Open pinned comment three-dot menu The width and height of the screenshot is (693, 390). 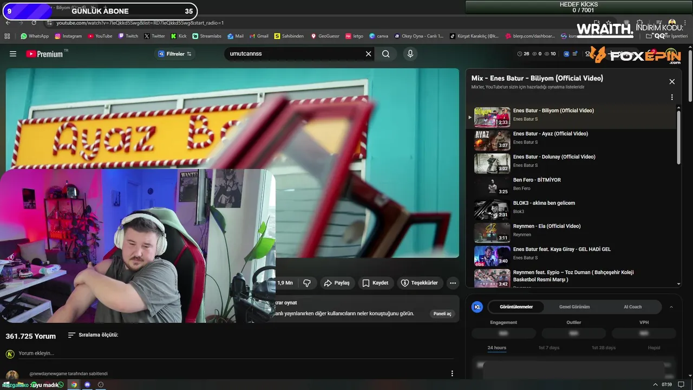tap(452, 373)
